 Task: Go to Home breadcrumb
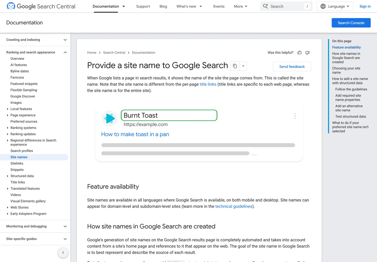[92, 53]
